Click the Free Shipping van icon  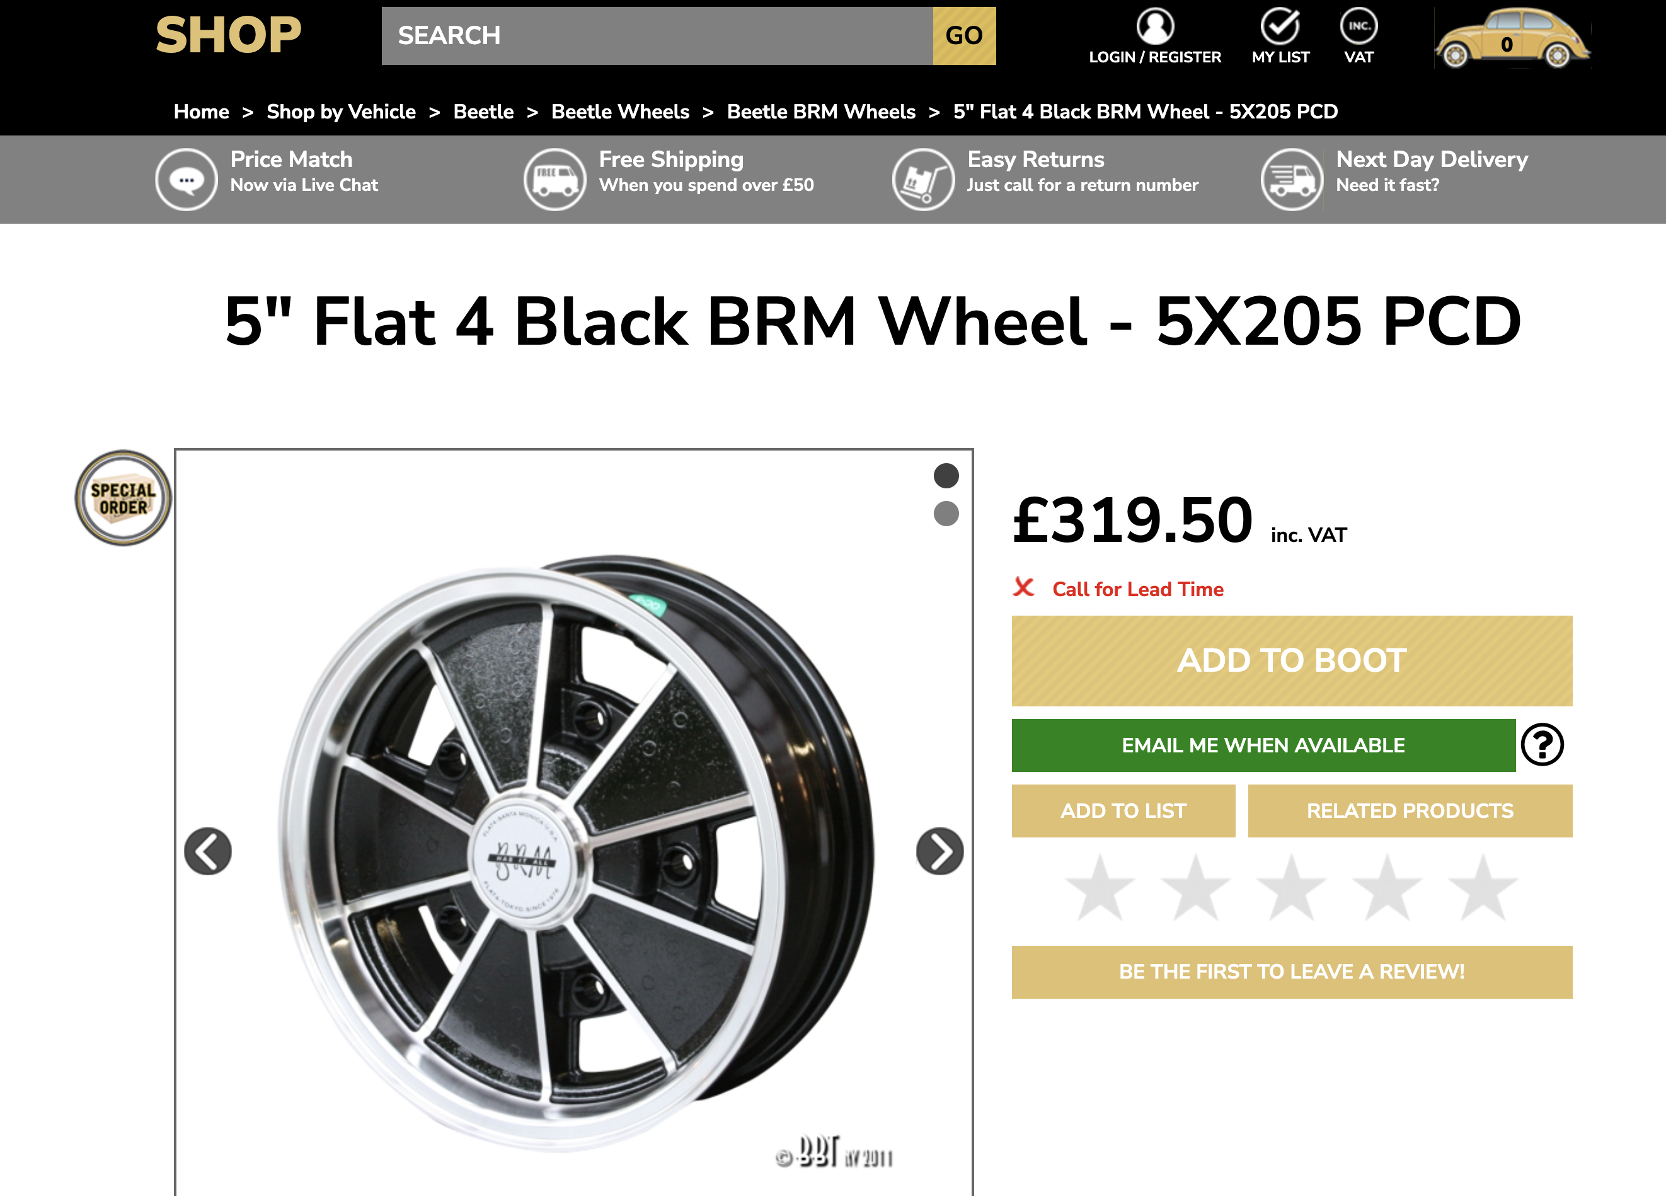pyautogui.click(x=554, y=179)
